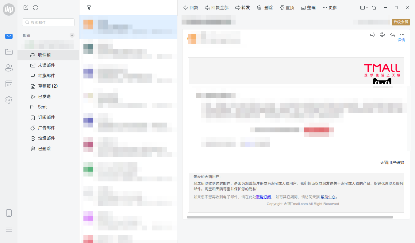
Task: Refresh the mailbox
Action: pos(36,8)
